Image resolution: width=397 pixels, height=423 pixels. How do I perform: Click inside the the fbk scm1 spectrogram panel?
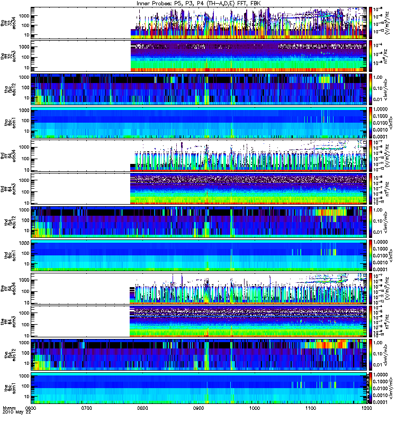pyautogui.click(x=199, y=388)
